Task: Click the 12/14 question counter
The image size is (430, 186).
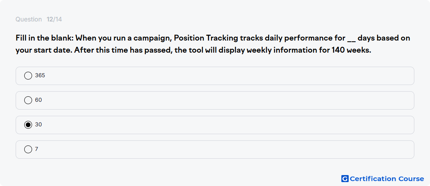Action: pos(54,19)
